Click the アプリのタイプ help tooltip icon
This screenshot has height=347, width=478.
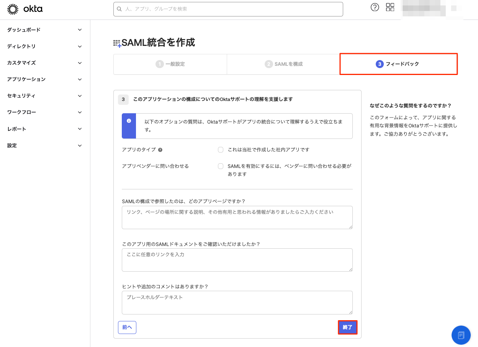point(160,150)
